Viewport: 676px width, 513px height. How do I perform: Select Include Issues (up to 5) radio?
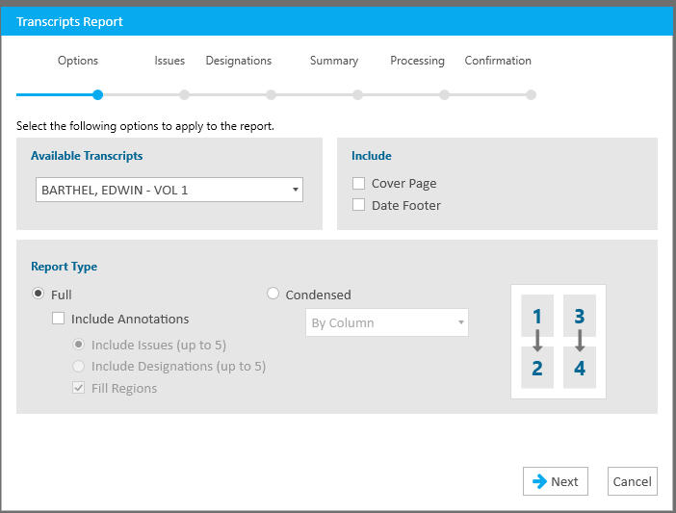[x=78, y=345]
